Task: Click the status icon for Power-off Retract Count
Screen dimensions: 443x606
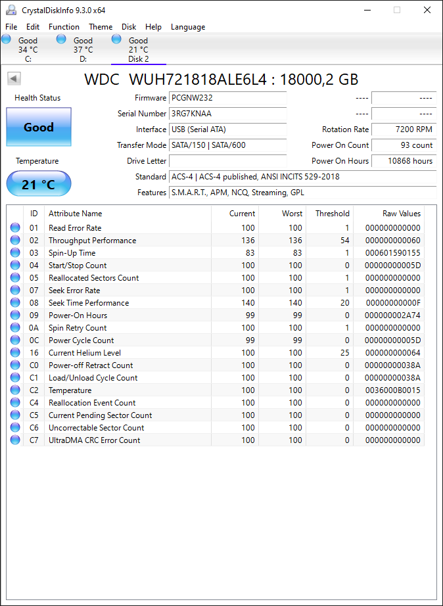Action: (x=15, y=365)
